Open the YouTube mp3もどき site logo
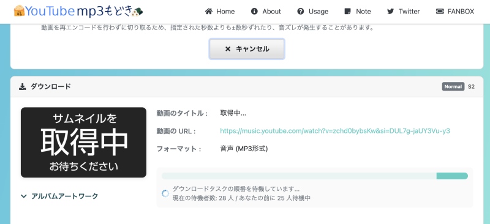The height and width of the screenshot is (224, 490). point(78,12)
